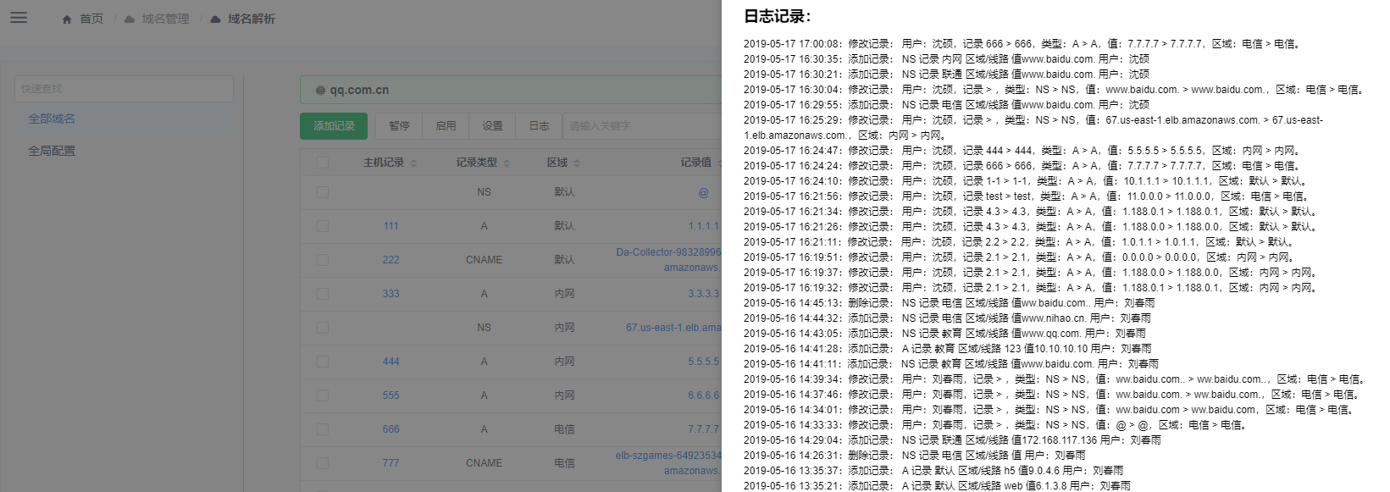
Task: Click record value 7.7.7.7
Action: coord(704,429)
